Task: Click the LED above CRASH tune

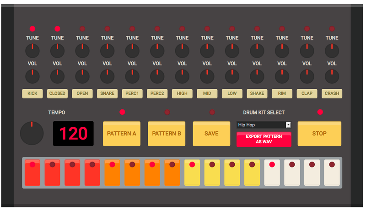Action: [x=332, y=29]
